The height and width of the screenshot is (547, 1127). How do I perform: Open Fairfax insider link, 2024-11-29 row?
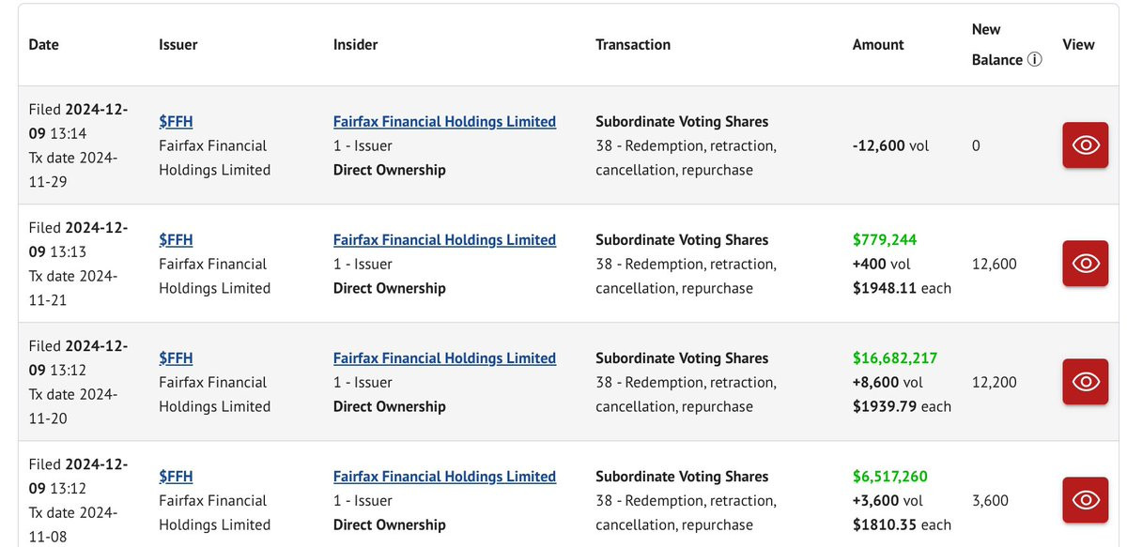(x=444, y=121)
